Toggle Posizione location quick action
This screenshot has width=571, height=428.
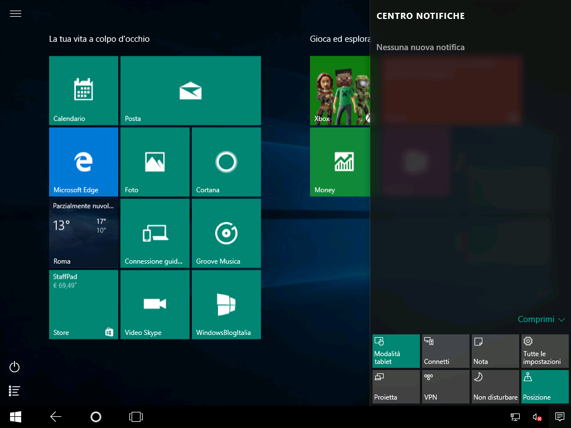tap(545, 387)
